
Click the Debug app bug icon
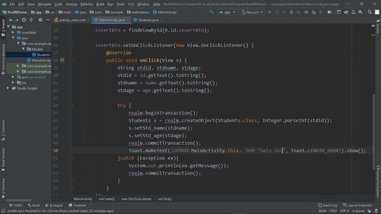[x=291, y=12]
